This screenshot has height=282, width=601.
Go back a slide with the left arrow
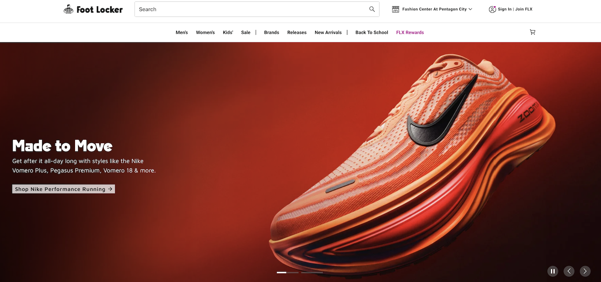(569, 271)
